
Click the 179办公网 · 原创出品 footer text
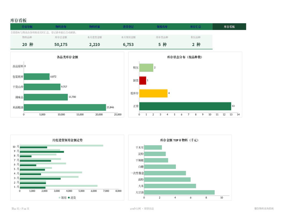click(x=142, y=209)
